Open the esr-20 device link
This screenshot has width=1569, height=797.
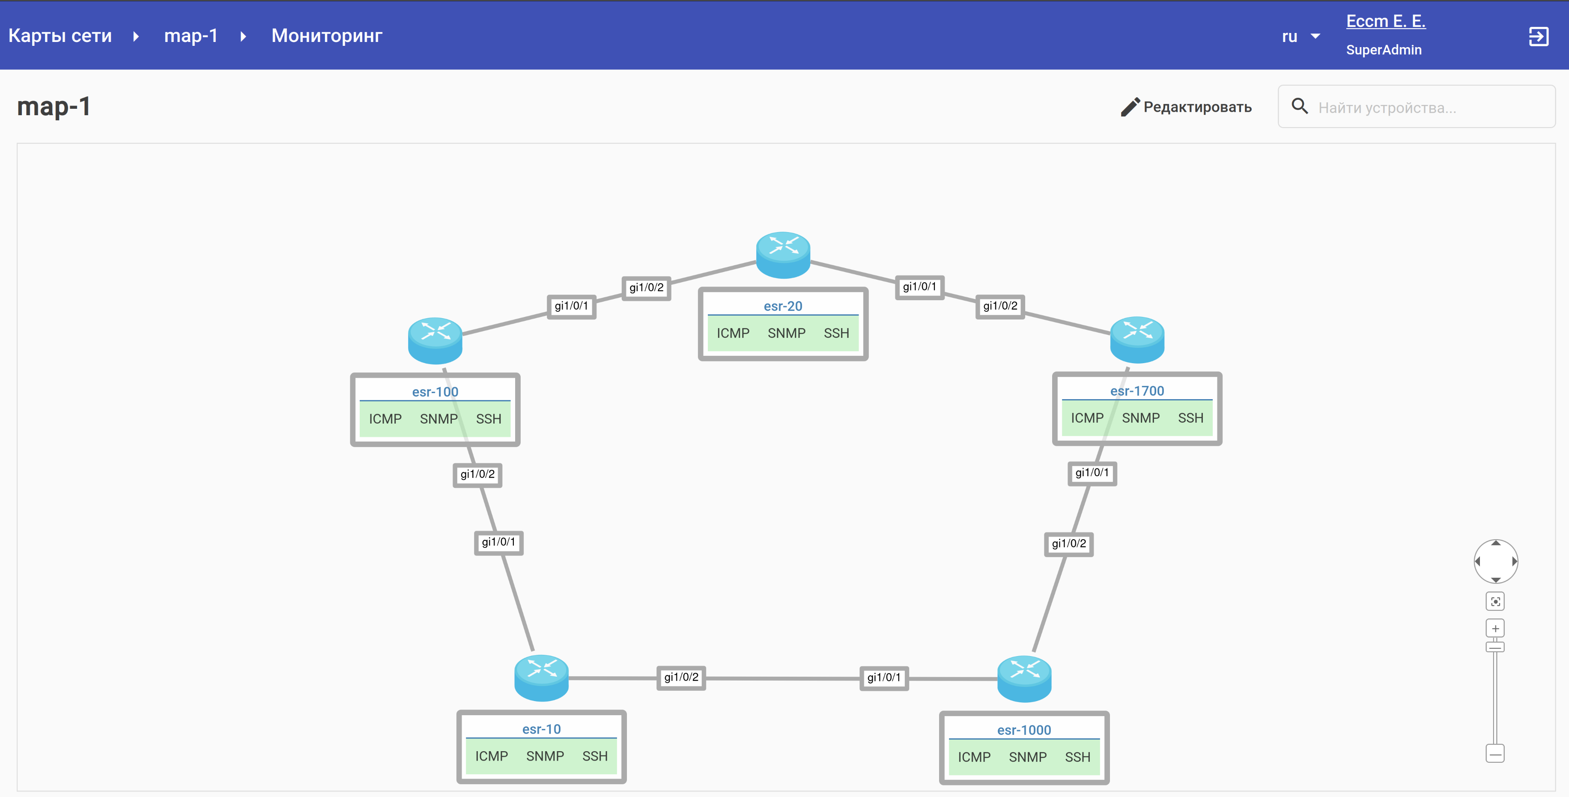click(x=783, y=306)
